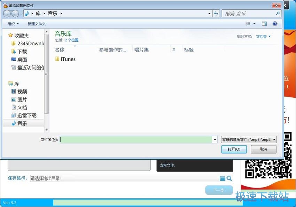This screenshot has height=207, width=296.
Task: Select the 库 breadcrumb in address bar
Action: point(38,14)
